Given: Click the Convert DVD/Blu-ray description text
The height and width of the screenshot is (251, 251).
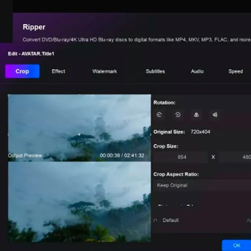Looking at the screenshot, I should click(x=137, y=40).
